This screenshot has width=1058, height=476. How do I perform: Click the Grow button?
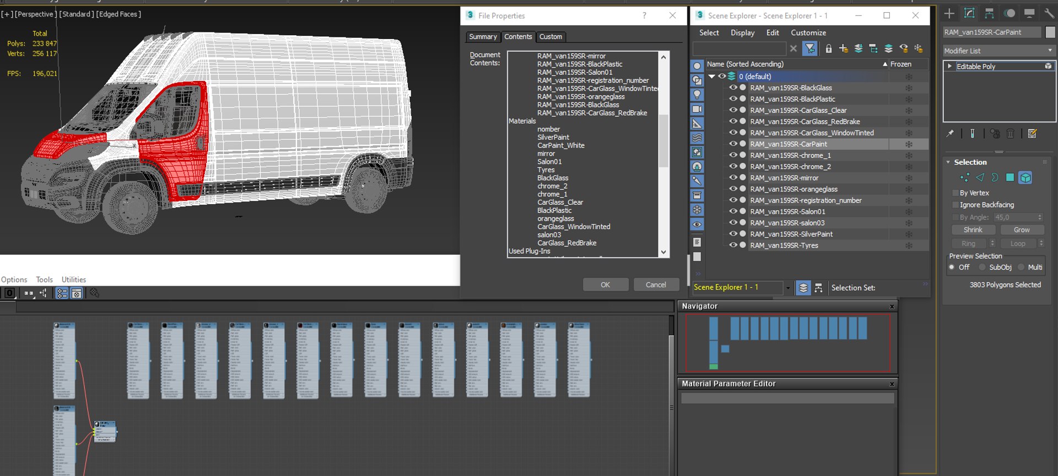pyautogui.click(x=1021, y=230)
